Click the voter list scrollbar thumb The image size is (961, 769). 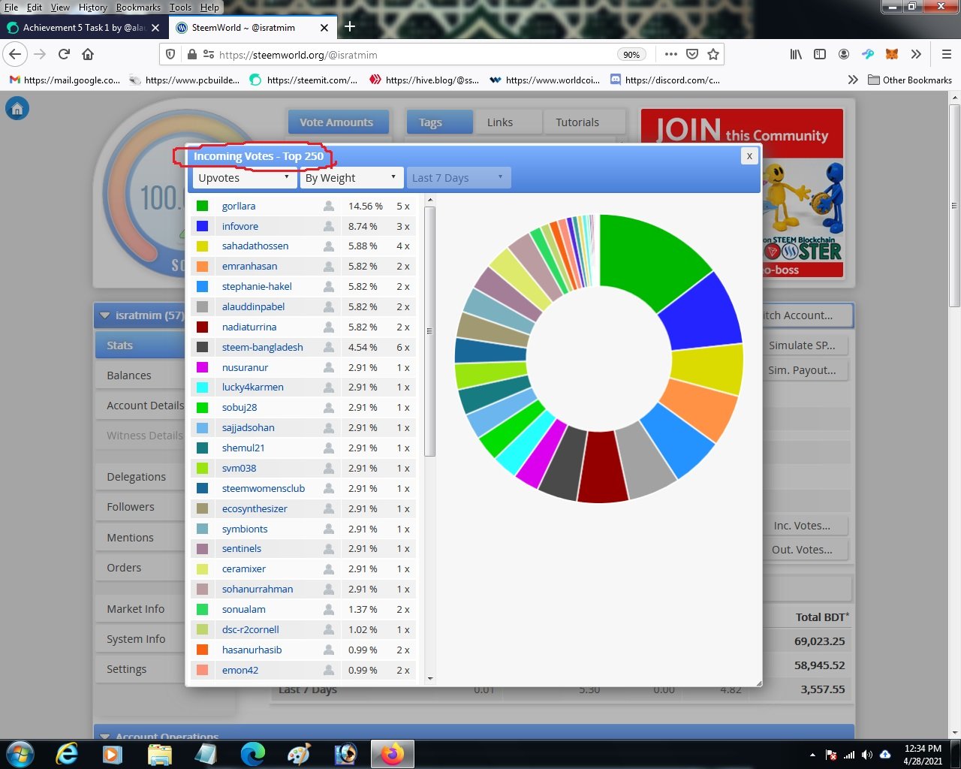pos(430,330)
